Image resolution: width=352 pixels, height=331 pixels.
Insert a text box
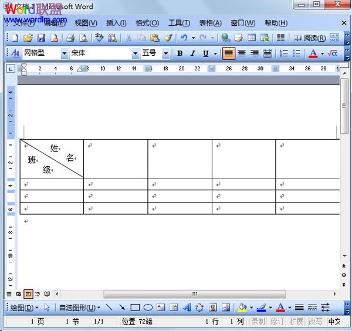161,307
